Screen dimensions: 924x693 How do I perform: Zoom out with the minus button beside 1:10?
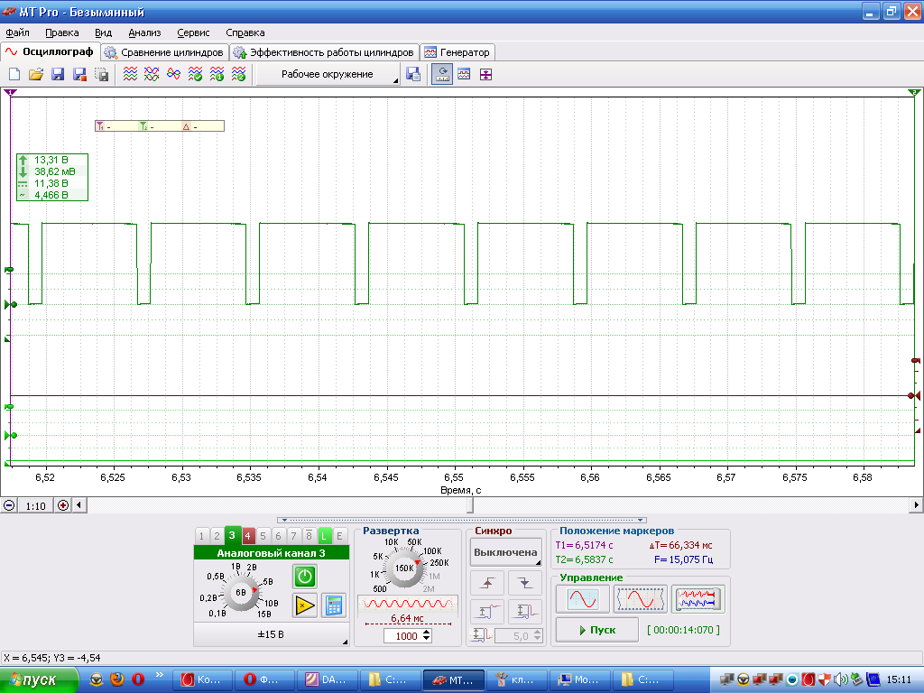coord(9,505)
